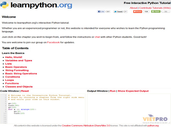Reset the code window
Screen dimensions: 171x128
(x=25, y=91)
